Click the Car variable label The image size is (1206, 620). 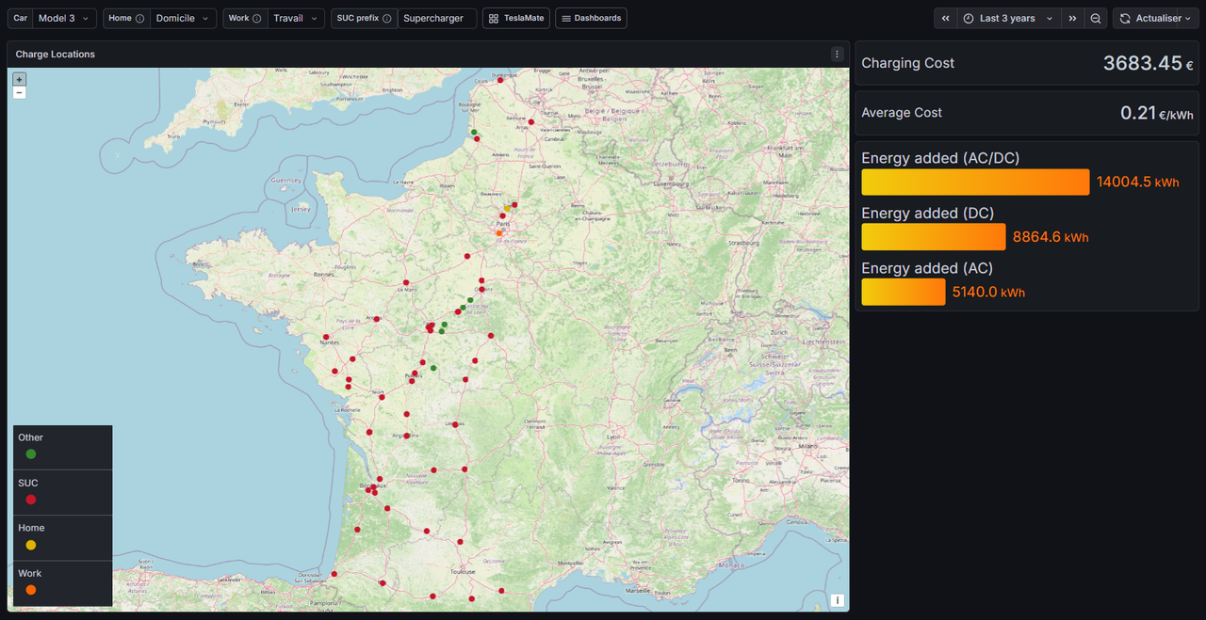point(21,18)
